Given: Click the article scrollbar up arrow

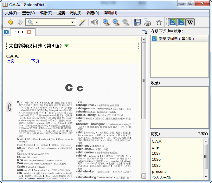Looking at the screenshot, I should (144, 39).
